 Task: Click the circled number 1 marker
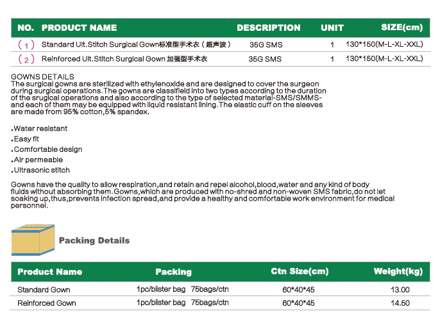tap(26, 45)
